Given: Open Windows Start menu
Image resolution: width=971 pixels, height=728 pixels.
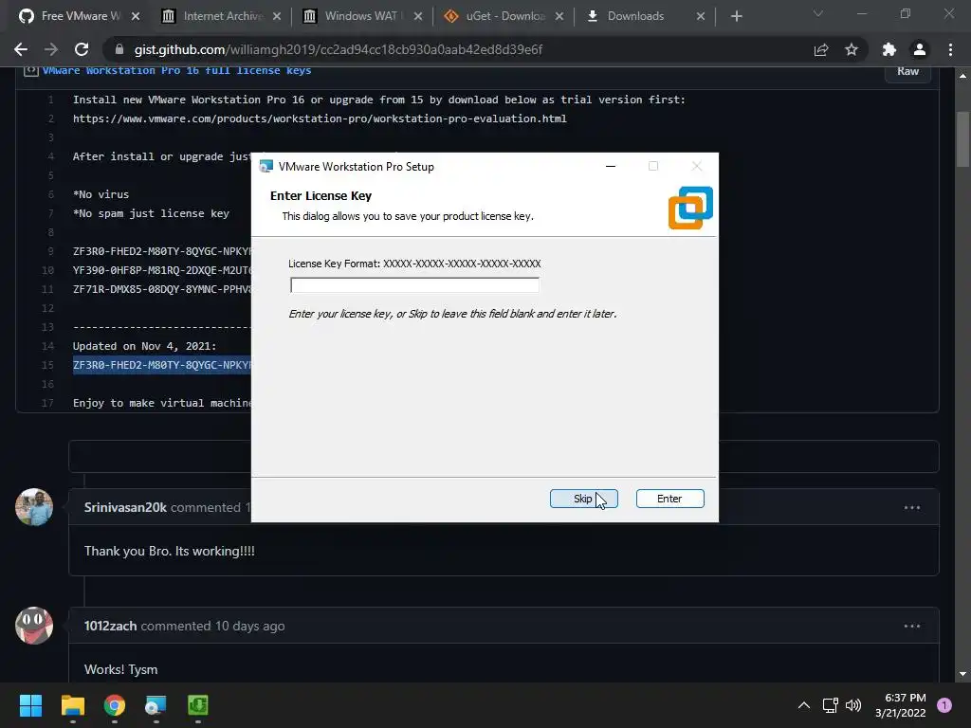Looking at the screenshot, I should pos(30,705).
